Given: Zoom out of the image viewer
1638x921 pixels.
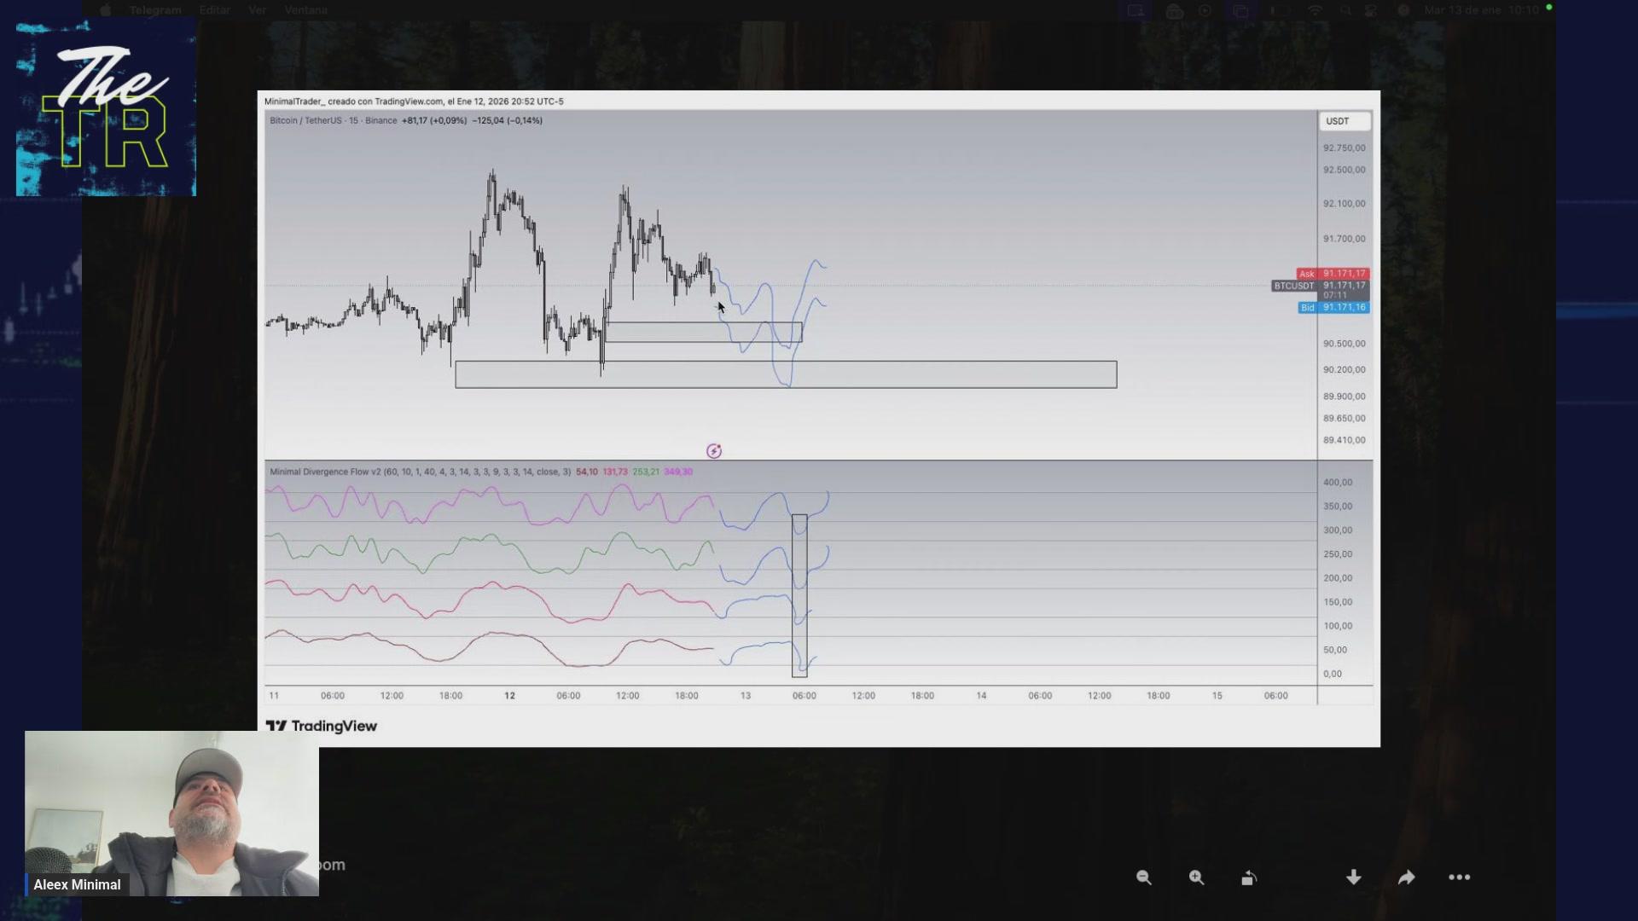Looking at the screenshot, I should 1143,878.
